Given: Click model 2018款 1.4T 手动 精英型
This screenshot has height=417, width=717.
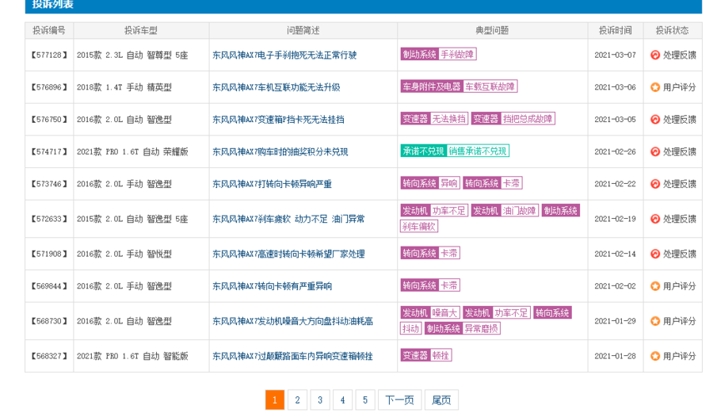Looking at the screenshot, I should pyautogui.click(x=124, y=87).
